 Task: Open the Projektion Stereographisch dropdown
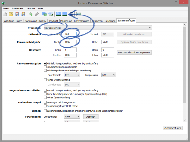click(98, 28)
